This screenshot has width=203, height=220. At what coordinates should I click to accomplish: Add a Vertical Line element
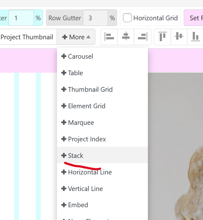coord(85,188)
